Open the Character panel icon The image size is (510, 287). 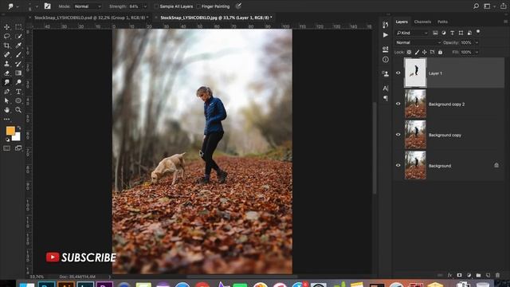(x=386, y=88)
